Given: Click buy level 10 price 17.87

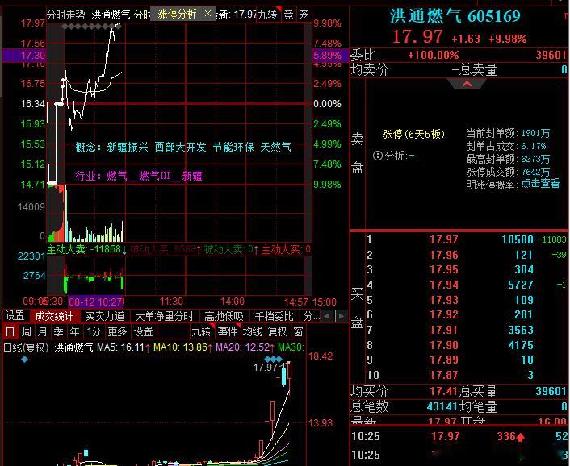Looking at the screenshot, I should 444,375.
